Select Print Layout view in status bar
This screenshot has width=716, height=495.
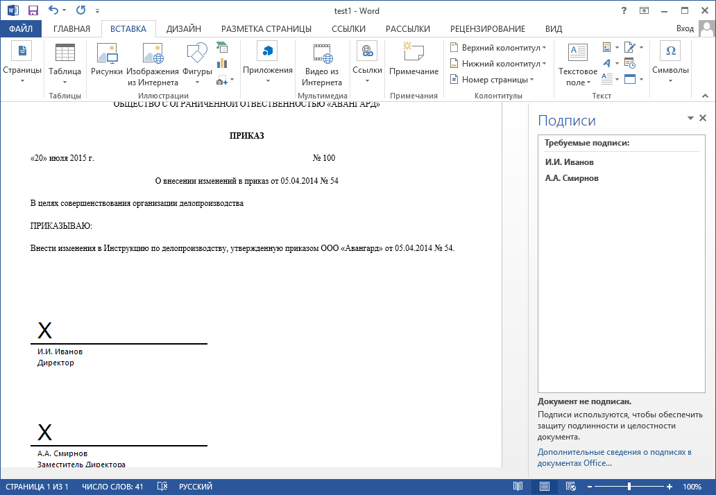[545, 486]
